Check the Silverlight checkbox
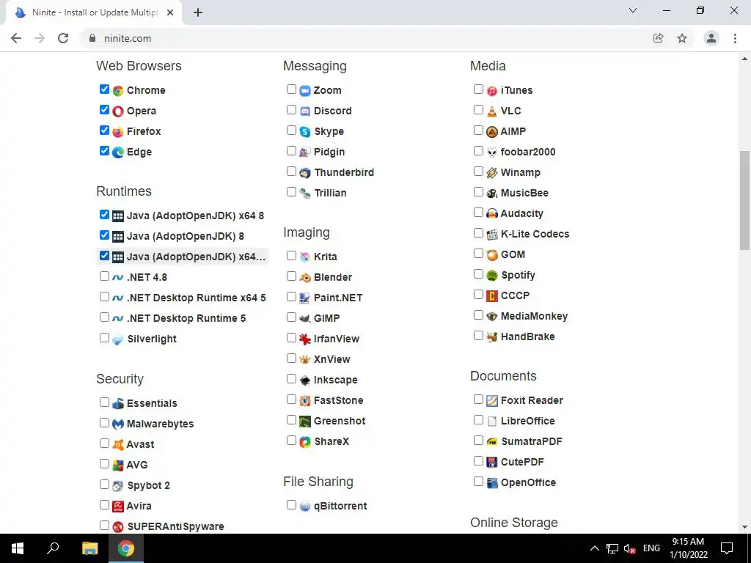 [x=104, y=338]
